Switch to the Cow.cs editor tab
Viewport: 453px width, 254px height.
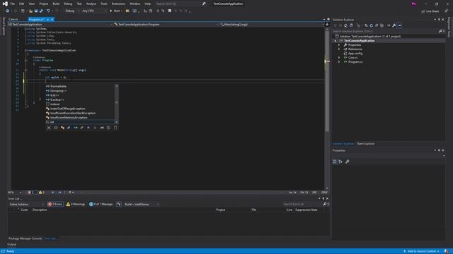tap(13, 19)
